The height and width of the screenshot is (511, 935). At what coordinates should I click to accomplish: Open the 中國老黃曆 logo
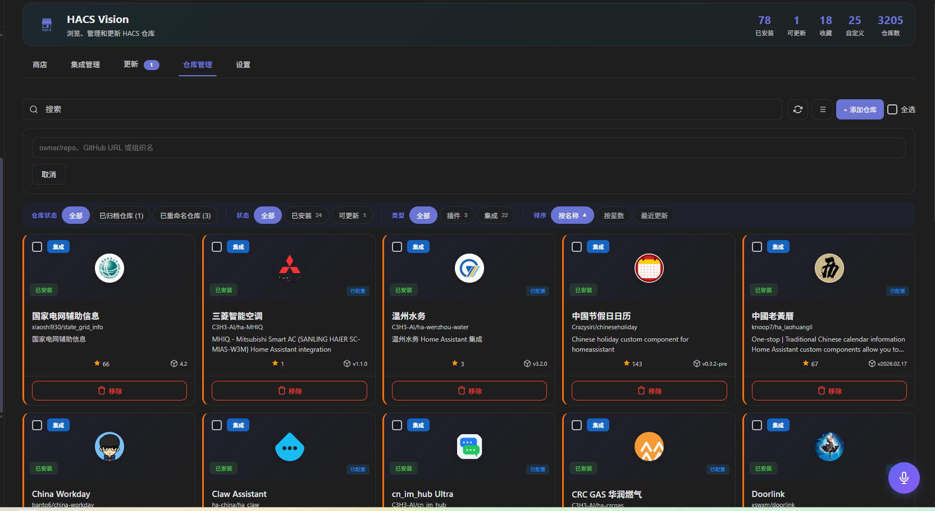pos(829,268)
